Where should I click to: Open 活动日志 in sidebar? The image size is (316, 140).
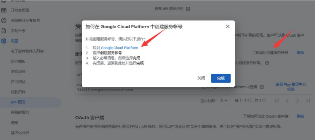(18, 31)
